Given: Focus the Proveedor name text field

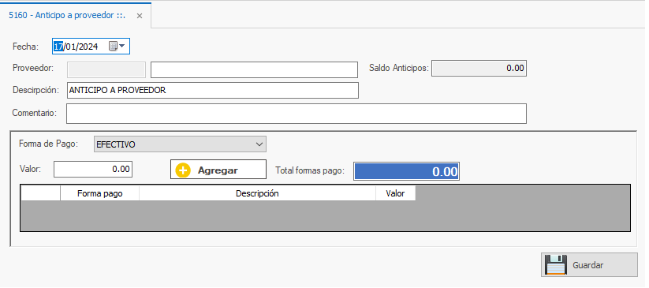Looking at the screenshot, I should coord(254,69).
